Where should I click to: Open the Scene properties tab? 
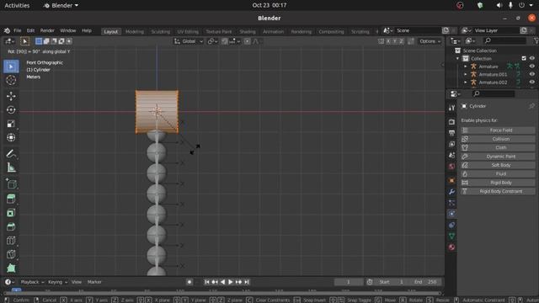point(451,155)
